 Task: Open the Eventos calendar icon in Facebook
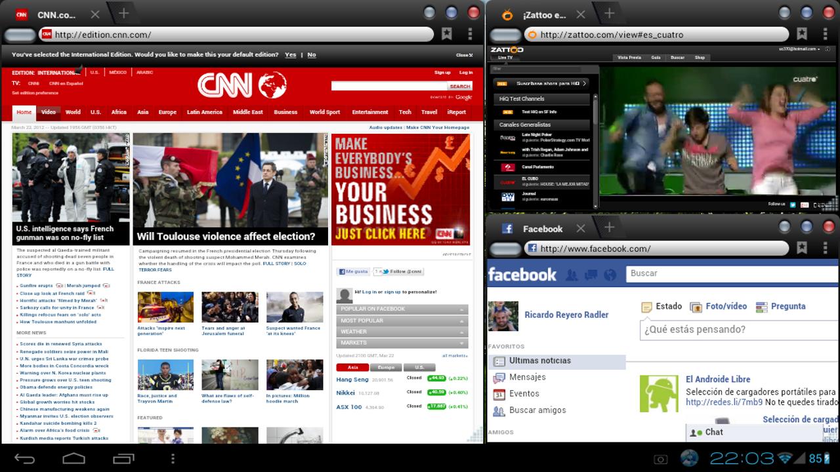click(x=499, y=394)
